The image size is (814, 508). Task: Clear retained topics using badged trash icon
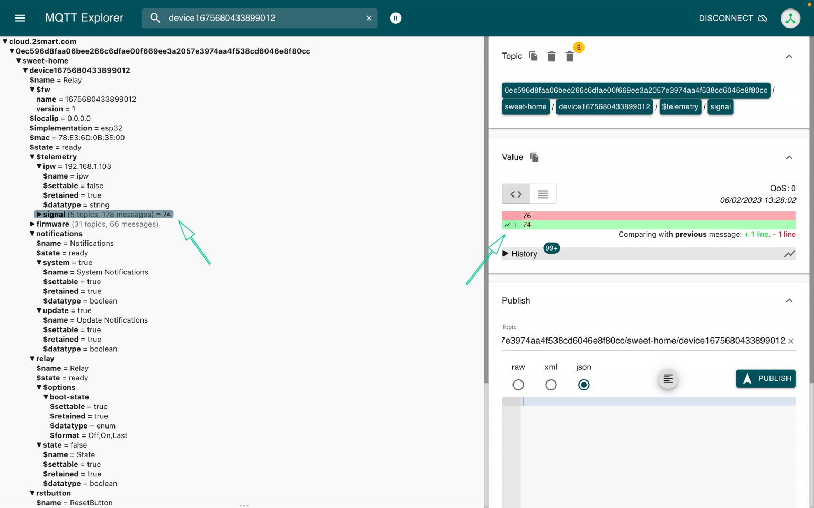[x=569, y=56]
